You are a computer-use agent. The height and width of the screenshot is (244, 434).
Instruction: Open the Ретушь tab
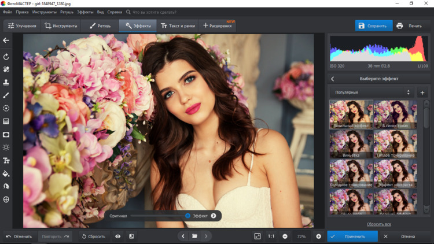(100, 26)
